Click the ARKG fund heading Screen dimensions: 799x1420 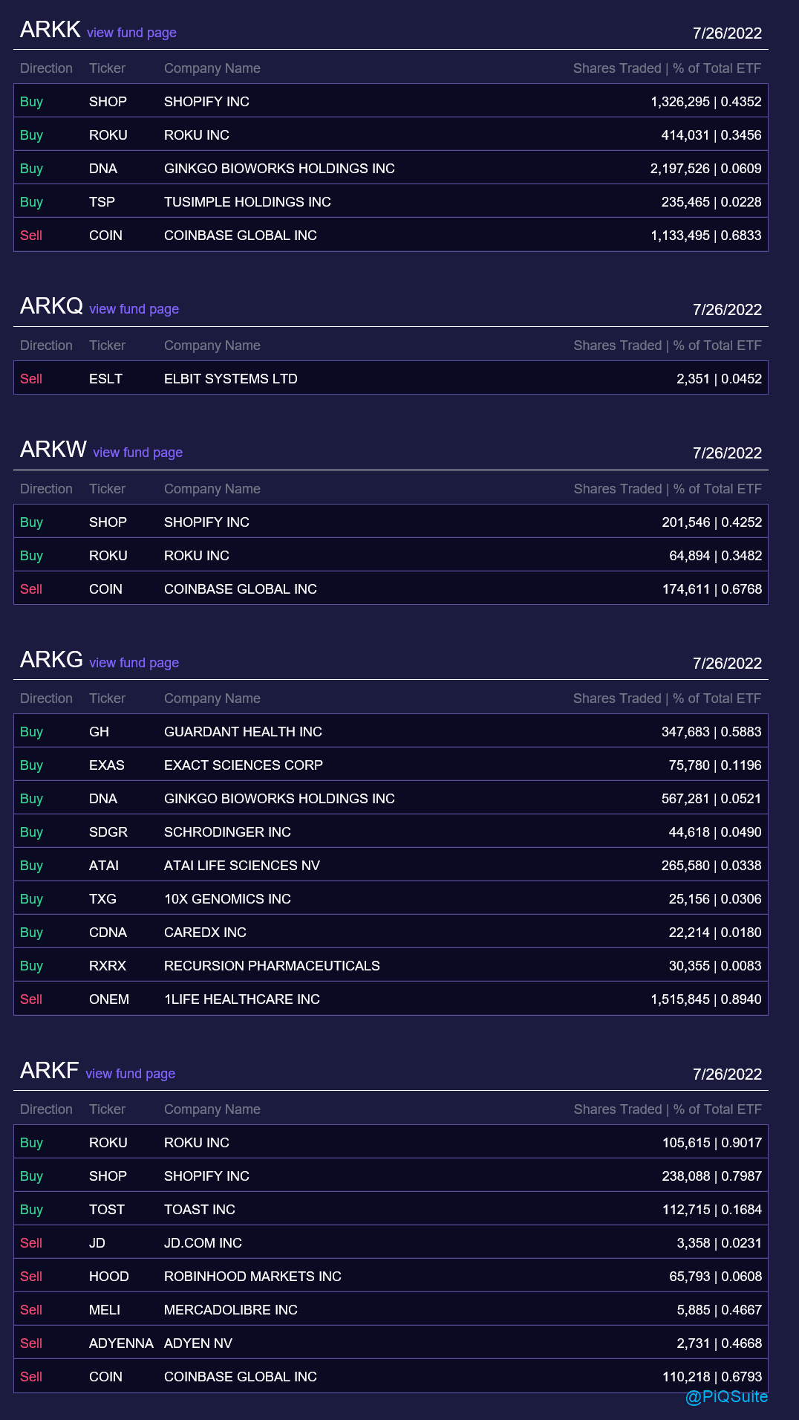51,660
